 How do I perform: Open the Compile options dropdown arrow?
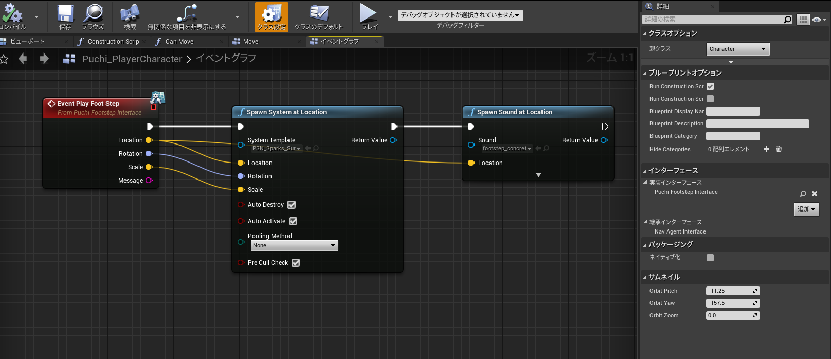coord(37,17)
